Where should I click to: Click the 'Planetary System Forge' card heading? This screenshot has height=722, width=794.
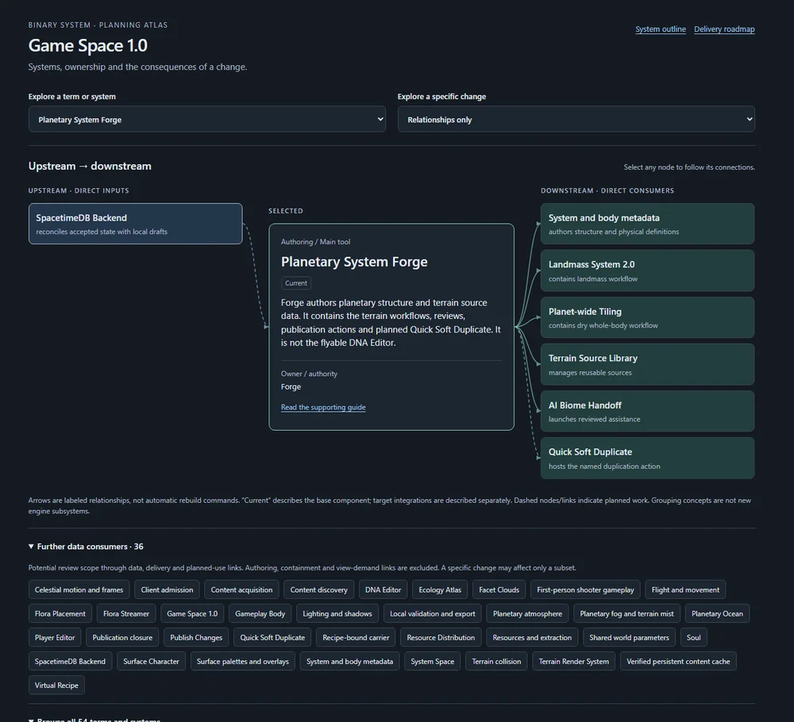pyautogui.click(x=354, y=262)
